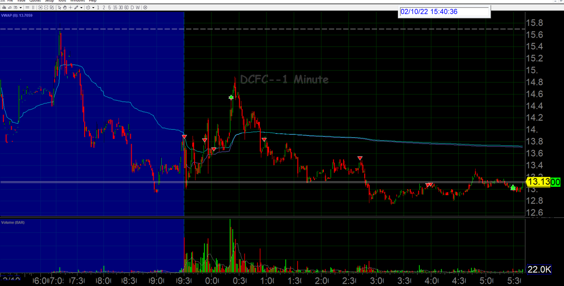
Task: Open dropdown arrow after third toolbar icon
Action: point(21,8)
